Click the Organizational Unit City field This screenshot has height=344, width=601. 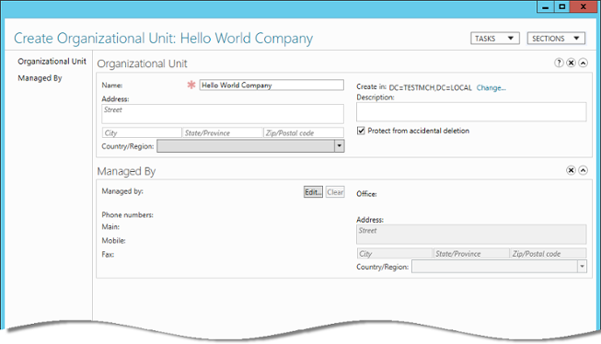point(142,133)
